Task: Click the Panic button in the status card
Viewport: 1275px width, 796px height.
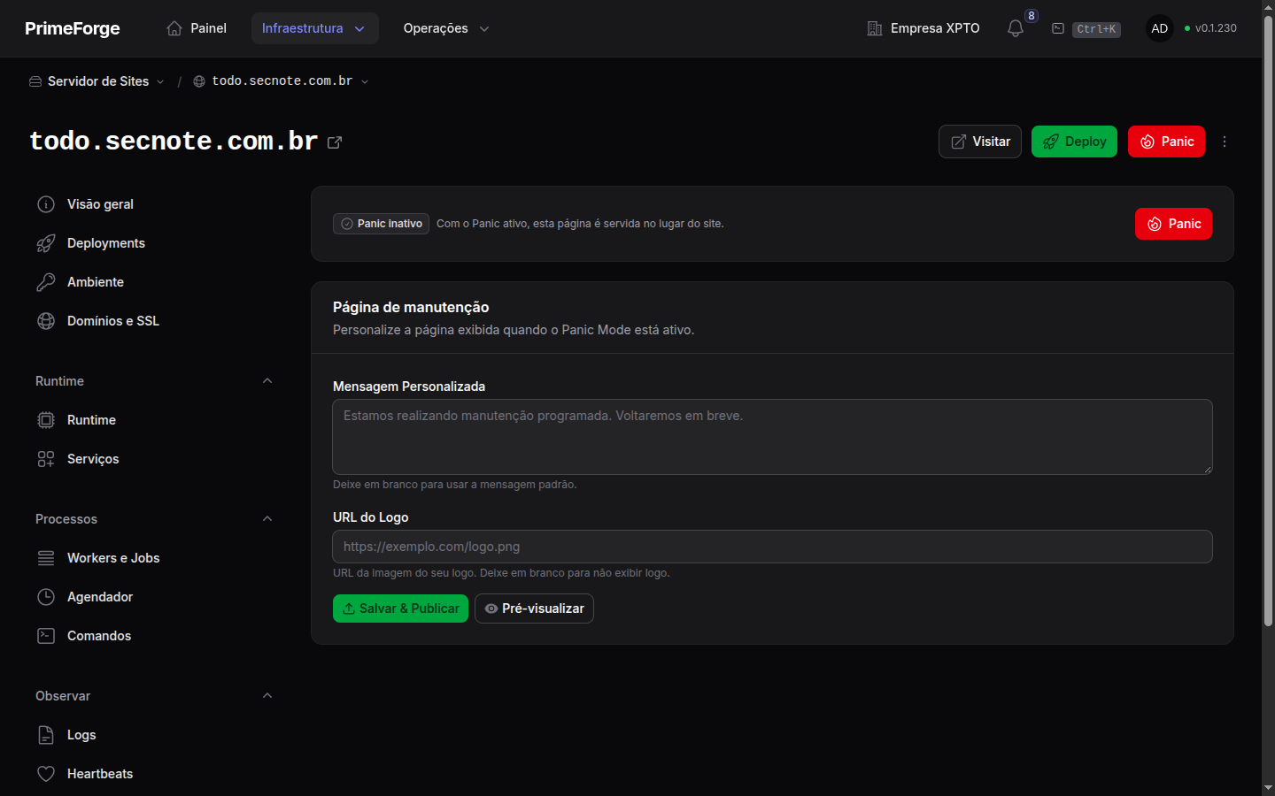Action: 1173,224
